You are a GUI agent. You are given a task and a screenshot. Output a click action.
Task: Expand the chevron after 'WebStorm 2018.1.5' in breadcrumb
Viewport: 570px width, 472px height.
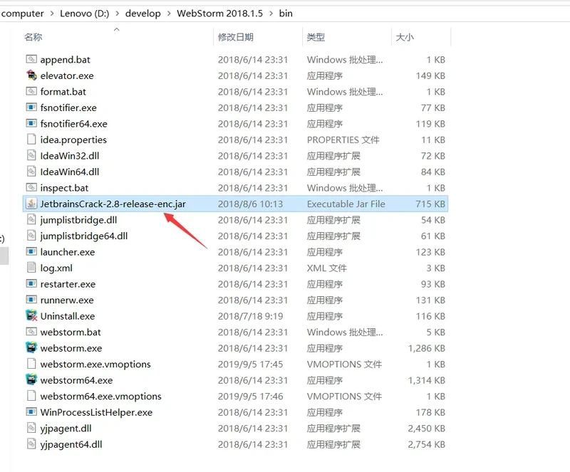(x=270, y=14)
